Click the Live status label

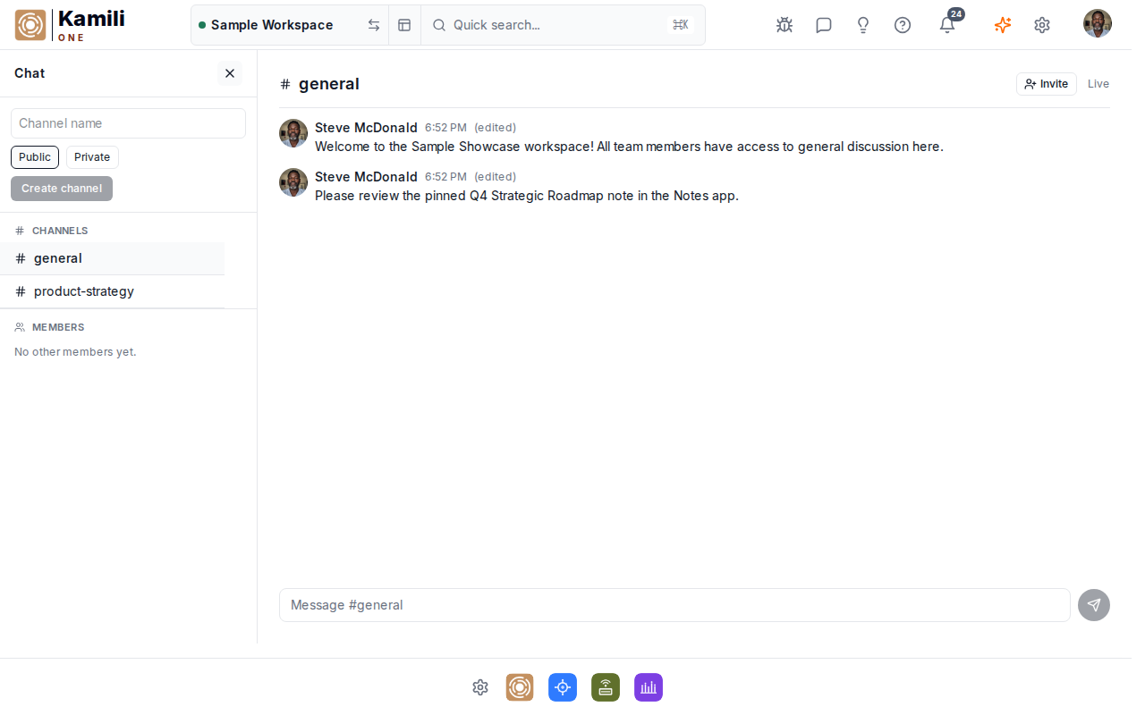[1098, 84]
